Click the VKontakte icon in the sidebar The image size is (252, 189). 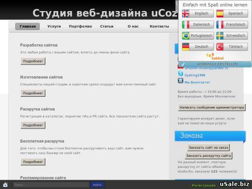coord(180,81)
